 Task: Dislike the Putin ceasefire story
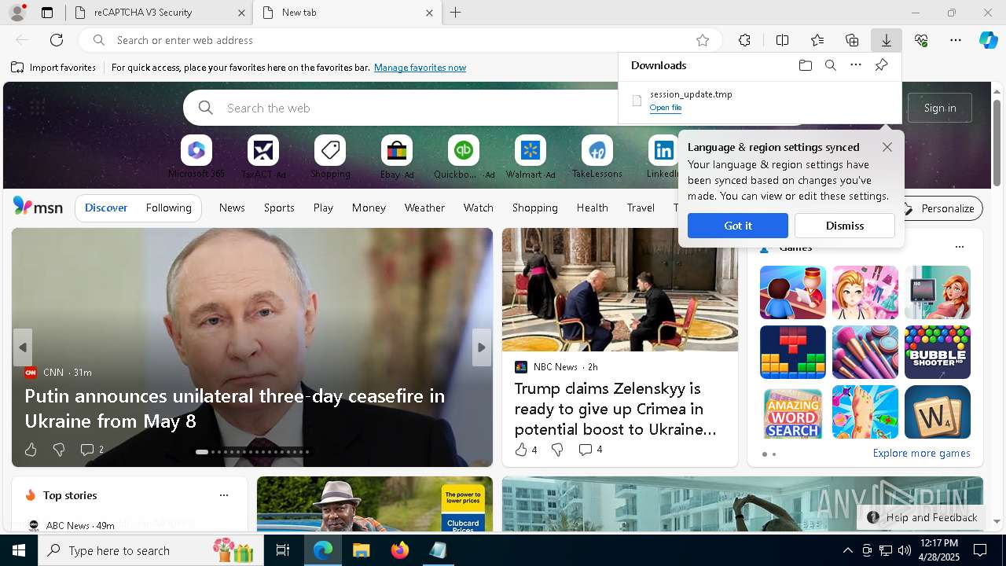[59, 450]
